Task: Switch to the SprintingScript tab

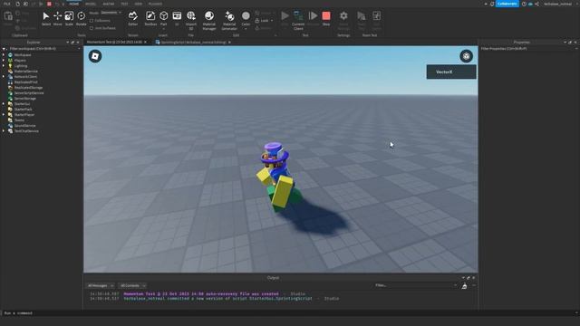Action: pos(193,43)
